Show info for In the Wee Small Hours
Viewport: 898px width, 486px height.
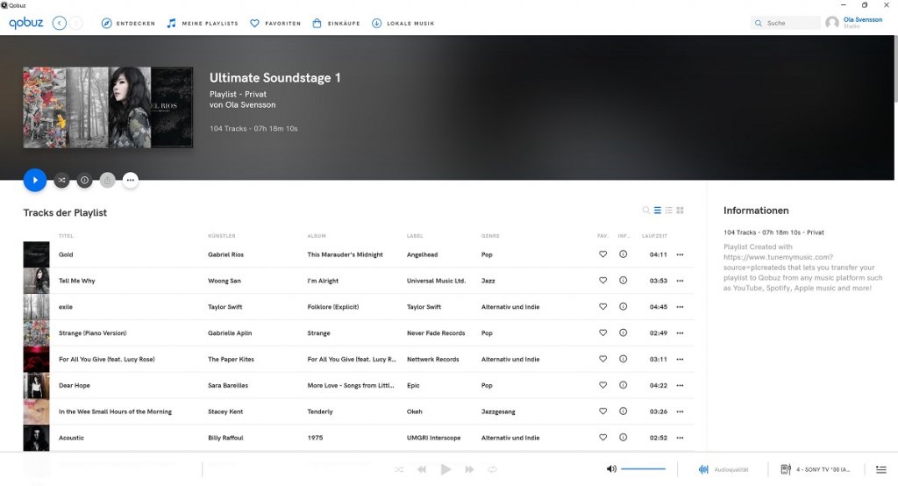tap(624, 411)
